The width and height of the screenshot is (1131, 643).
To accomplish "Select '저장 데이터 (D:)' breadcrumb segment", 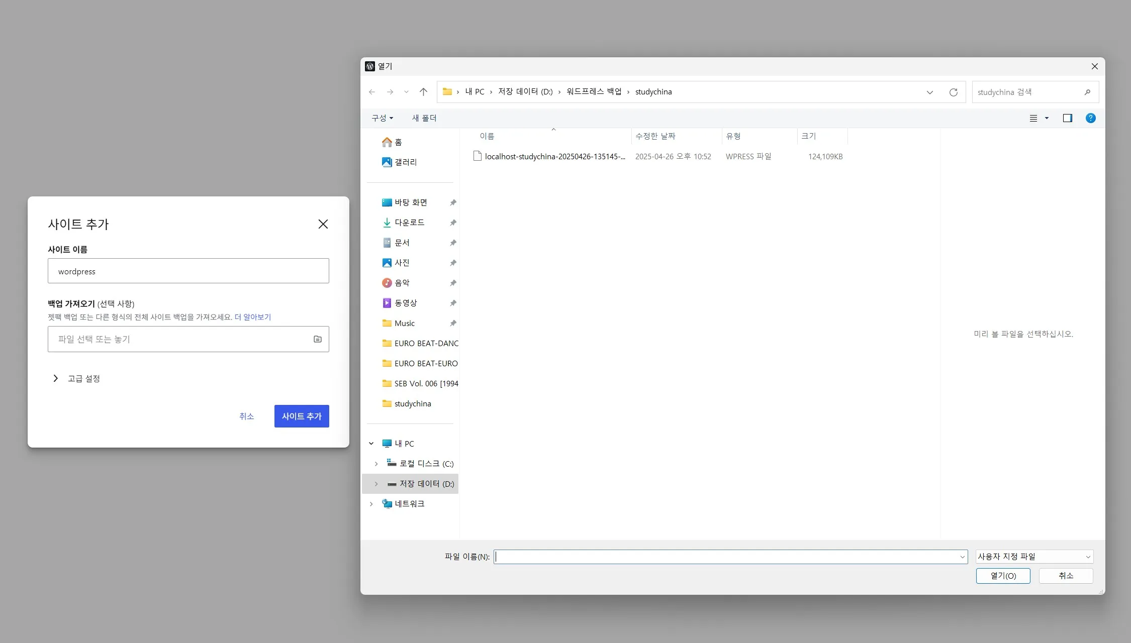I will pyautogui.click(x=525, y=91).
